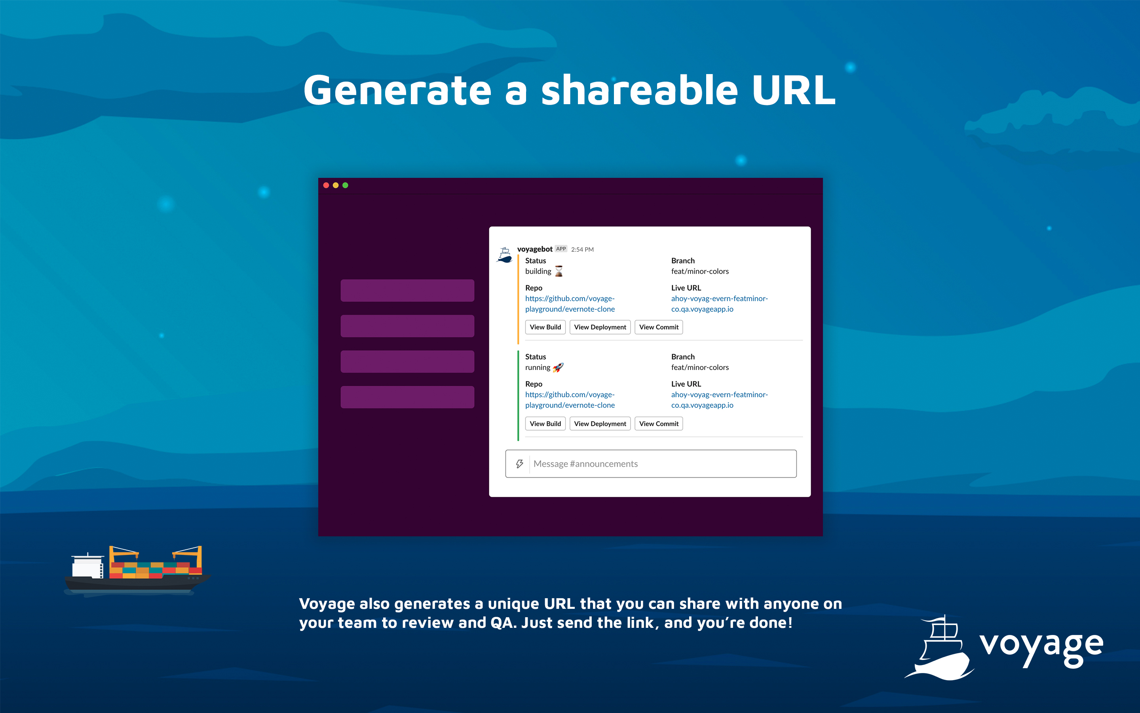Open View Deployment in the running status message
This screenshot has height=713, width=1140.
[x=600, y=423]
